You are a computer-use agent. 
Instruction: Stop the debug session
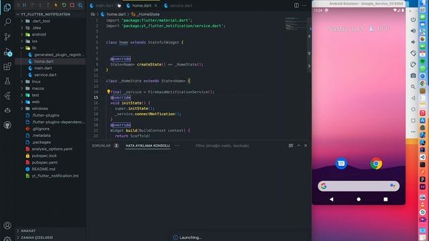click(x=72, y=5)
